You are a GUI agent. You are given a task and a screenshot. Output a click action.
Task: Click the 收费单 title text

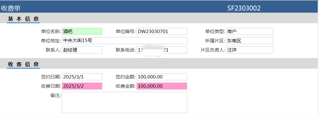11,8
